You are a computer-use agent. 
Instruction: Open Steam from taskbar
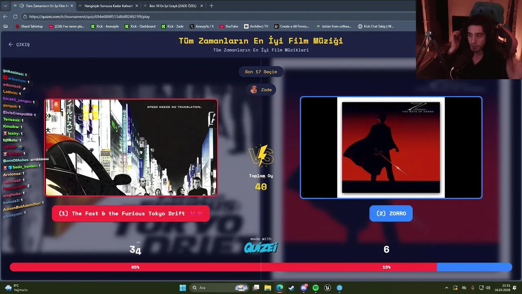pyautogui.click(x=292, y=288)
